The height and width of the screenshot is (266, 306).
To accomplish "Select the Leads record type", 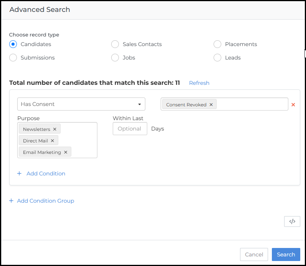I will click(217, 58).
